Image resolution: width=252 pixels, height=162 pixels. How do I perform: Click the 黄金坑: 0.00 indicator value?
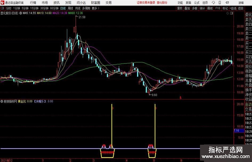tap(25, 101)
